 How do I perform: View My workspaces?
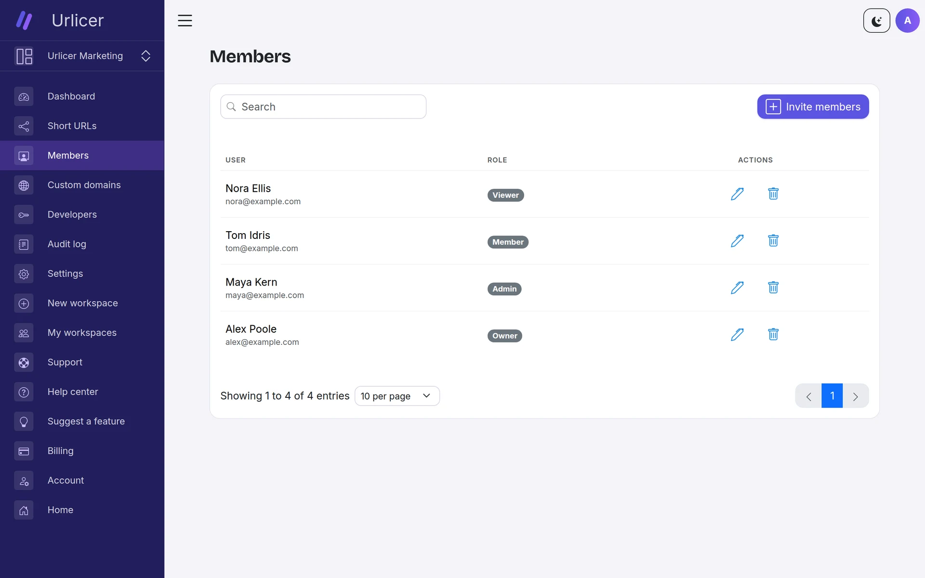(82, 333)
